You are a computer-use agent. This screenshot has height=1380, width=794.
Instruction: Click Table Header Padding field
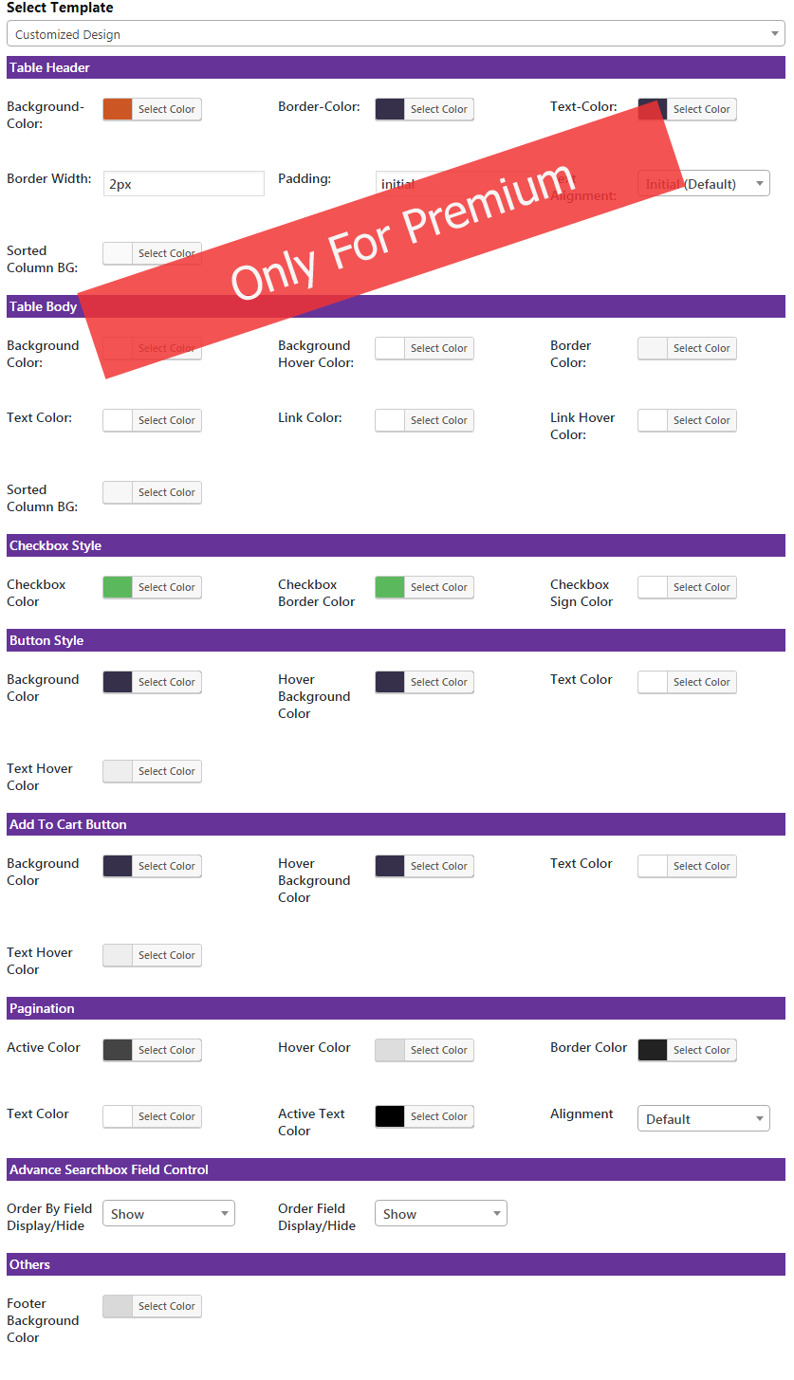coord(455,184)
